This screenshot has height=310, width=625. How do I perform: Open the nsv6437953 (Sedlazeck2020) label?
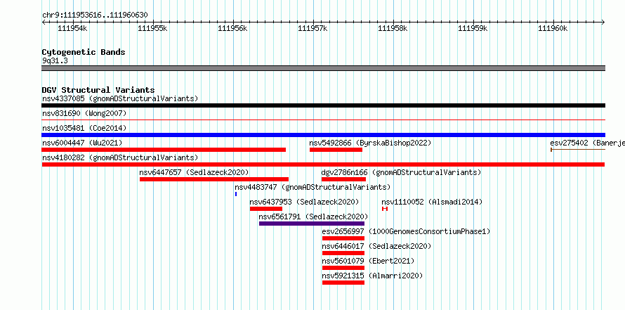point(305,202)
